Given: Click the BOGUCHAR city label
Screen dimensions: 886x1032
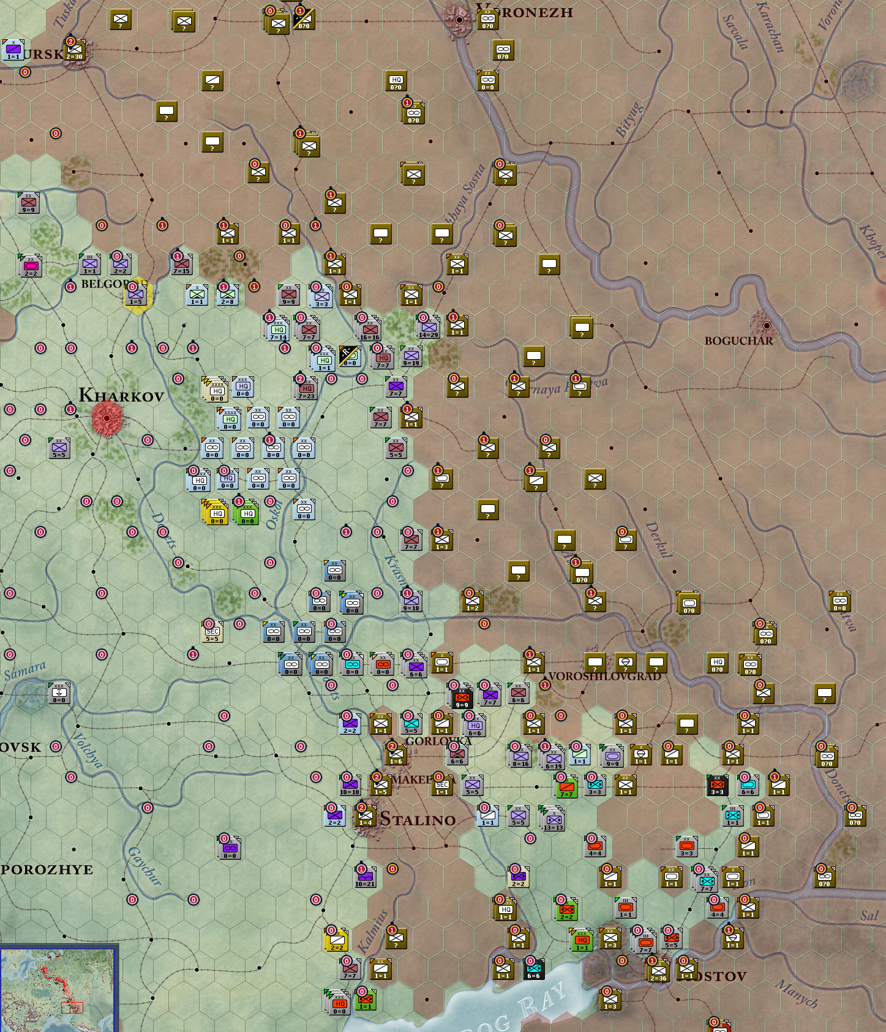Looking at the screenshot, I should [738, 341].
